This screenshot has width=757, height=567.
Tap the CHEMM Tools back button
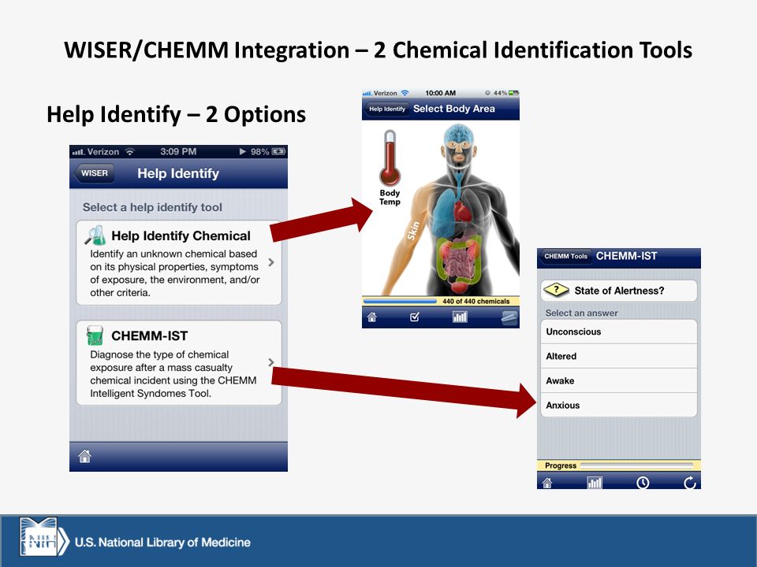(565, 257)
